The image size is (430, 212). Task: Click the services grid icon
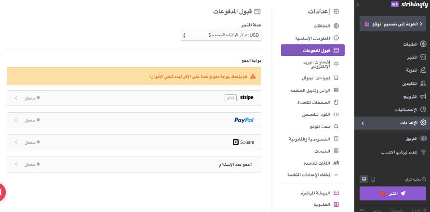pos(336,151)
